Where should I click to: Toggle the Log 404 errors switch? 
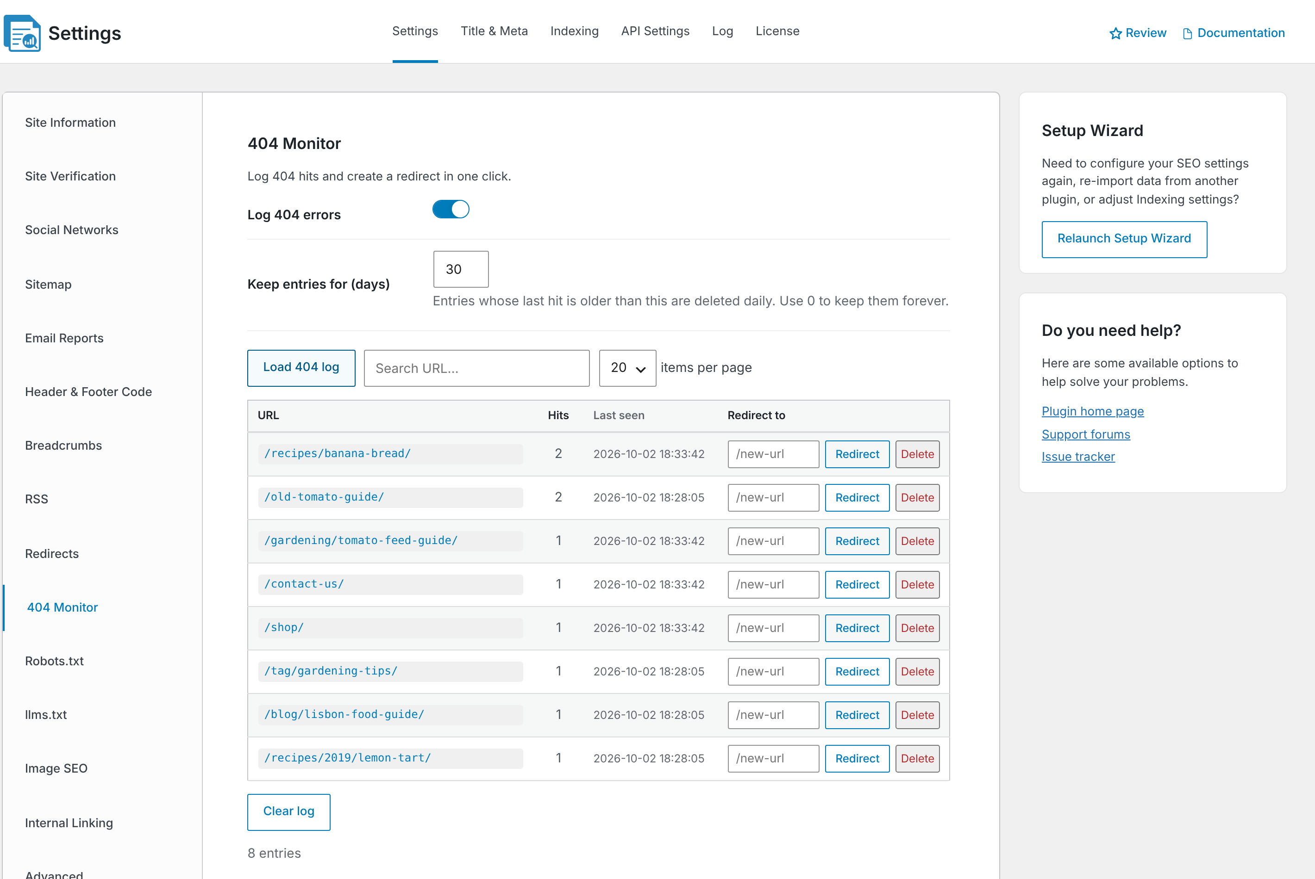451,209
